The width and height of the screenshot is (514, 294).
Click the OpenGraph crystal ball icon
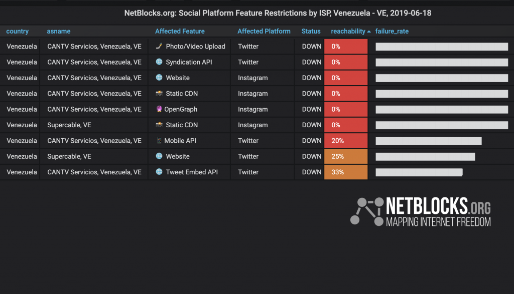coord(159,109)
